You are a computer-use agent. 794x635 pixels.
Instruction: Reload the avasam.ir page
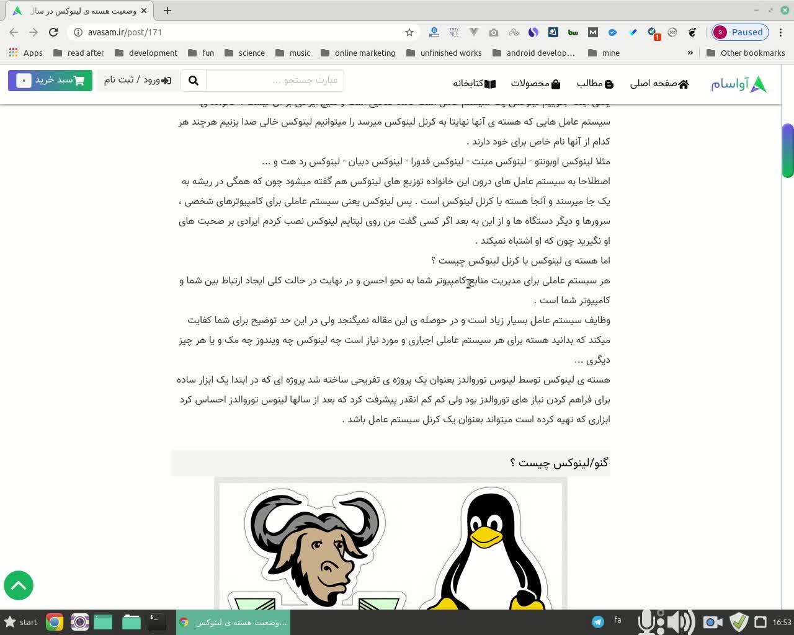(53, 32)
